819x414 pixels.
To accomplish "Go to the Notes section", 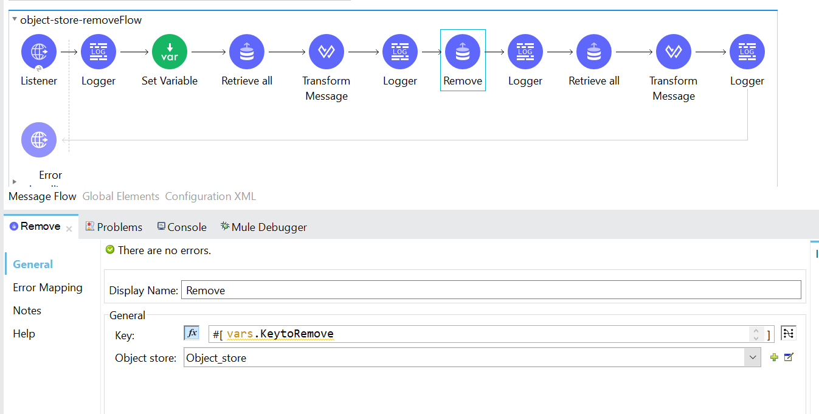I will (27, 311).
